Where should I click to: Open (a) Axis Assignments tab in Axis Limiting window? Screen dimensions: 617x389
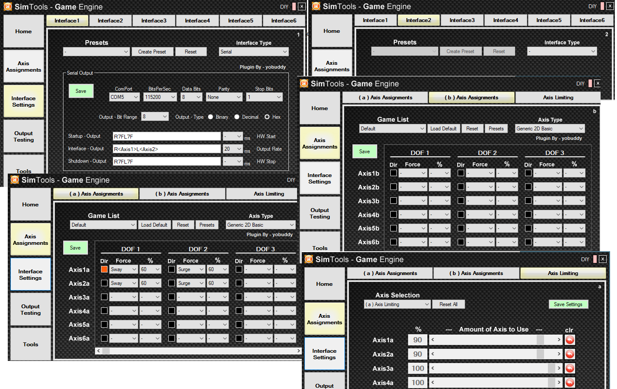[390, 273]
